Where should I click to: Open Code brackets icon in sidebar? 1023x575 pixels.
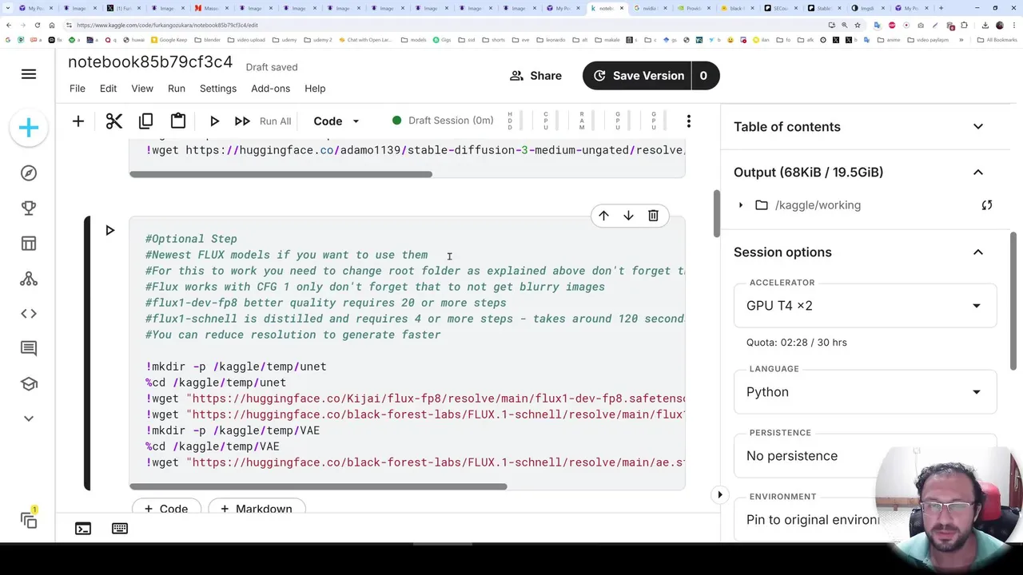click(x=29, y=314)
